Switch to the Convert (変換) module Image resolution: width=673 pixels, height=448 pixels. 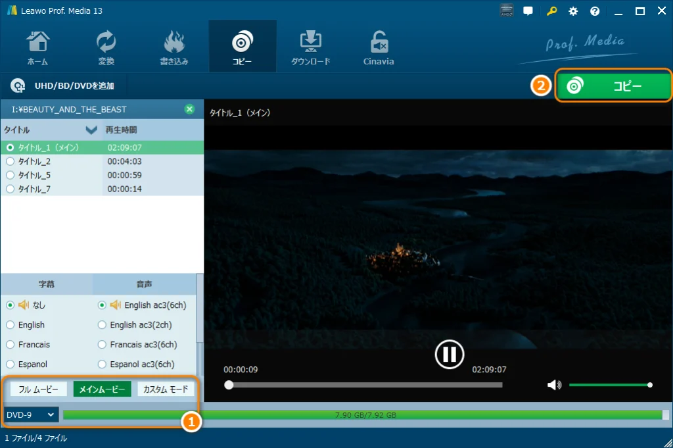point(106,47)
